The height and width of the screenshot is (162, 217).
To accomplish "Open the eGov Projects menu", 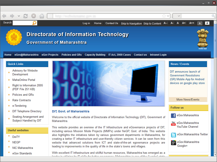I will pyautogui.click(x=50, y=55).
